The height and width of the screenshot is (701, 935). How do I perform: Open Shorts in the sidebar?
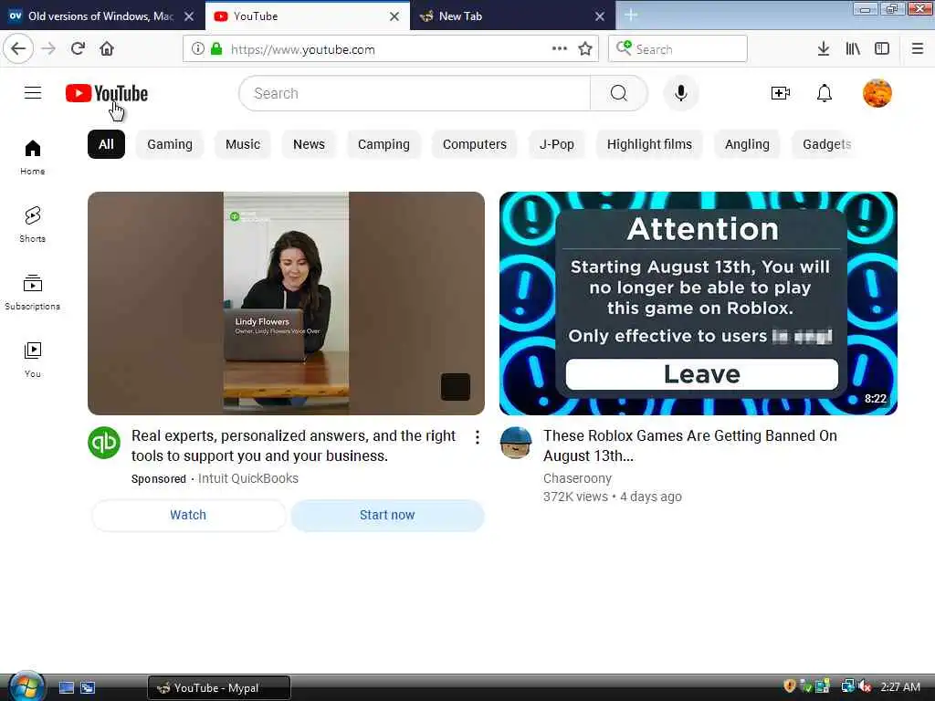(x=33, y=225)
